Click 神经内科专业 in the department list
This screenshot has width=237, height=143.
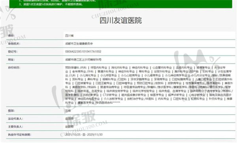click(x=140, y=67)
